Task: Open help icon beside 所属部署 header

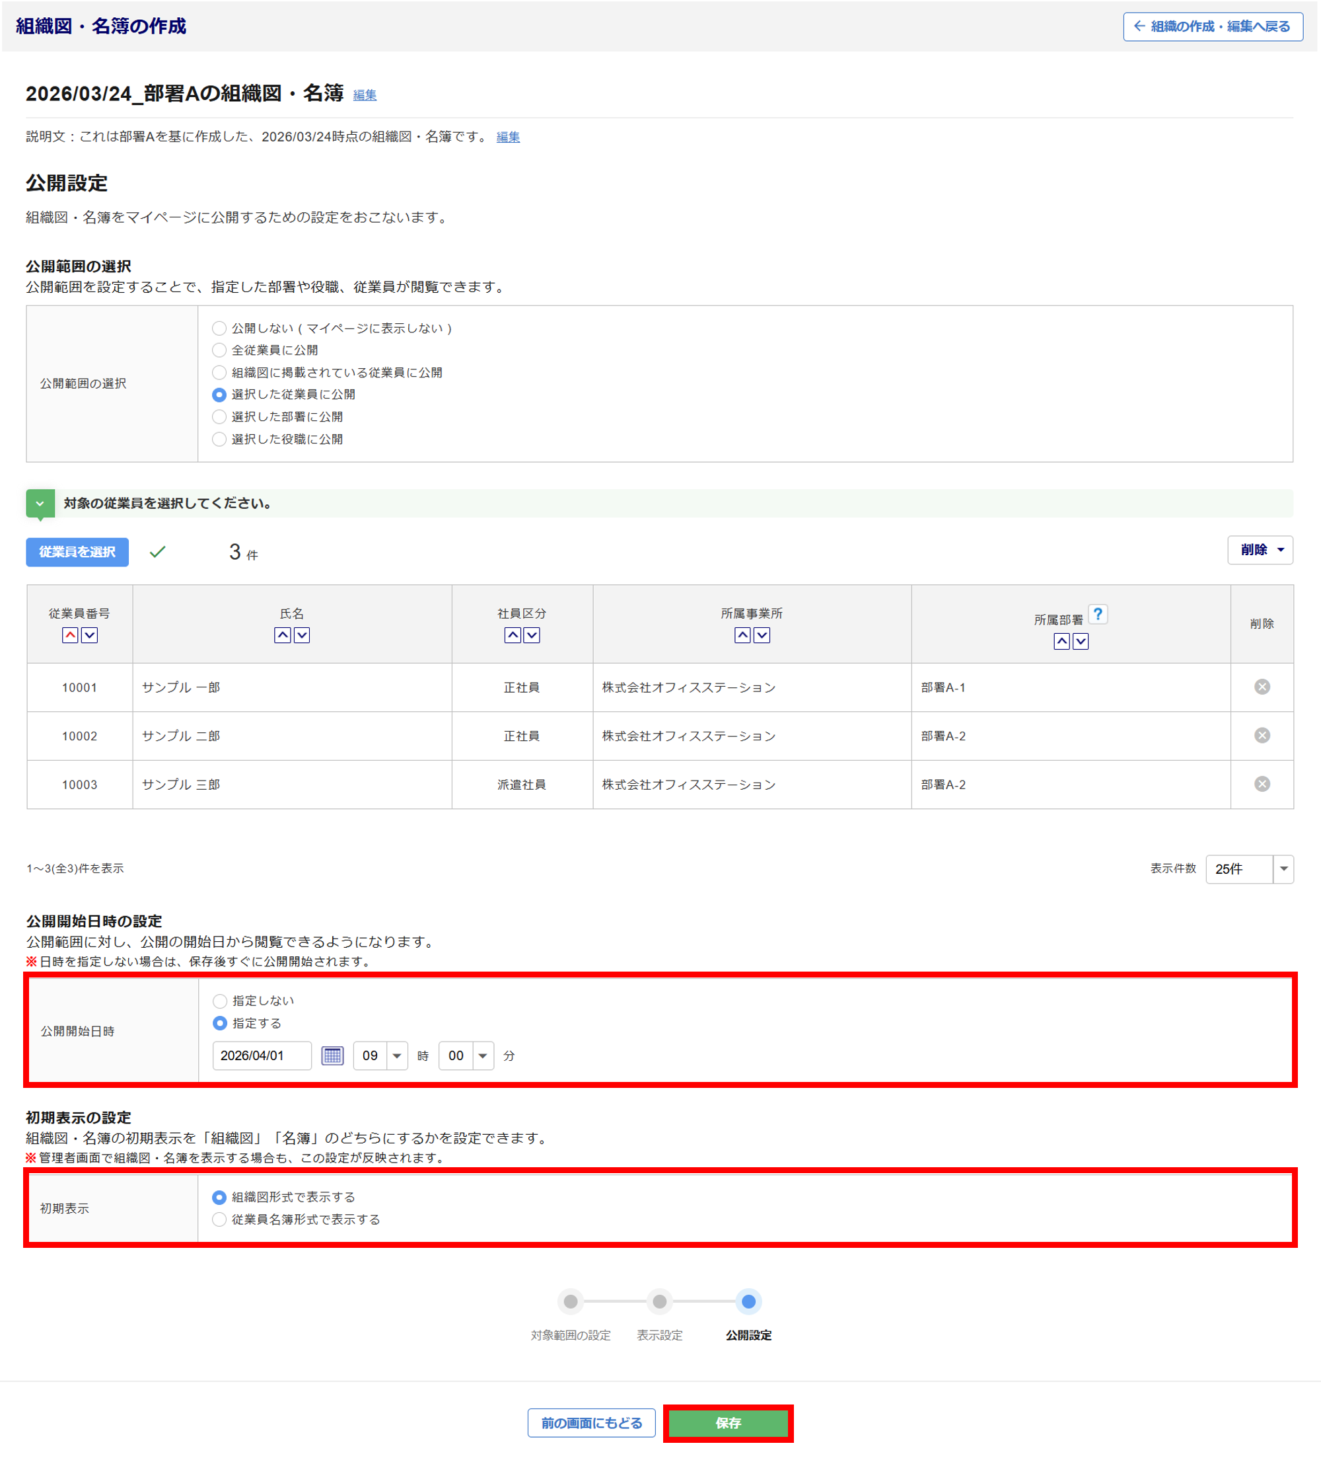Action: [x=1097, y=614]
